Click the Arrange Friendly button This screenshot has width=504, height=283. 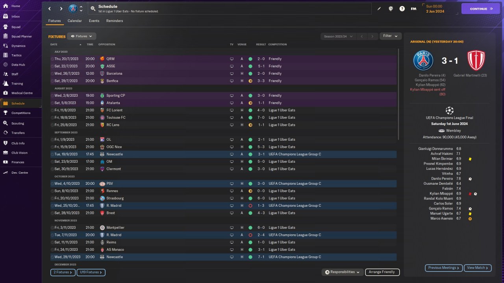pyautogui.click(x=382, y=272)
